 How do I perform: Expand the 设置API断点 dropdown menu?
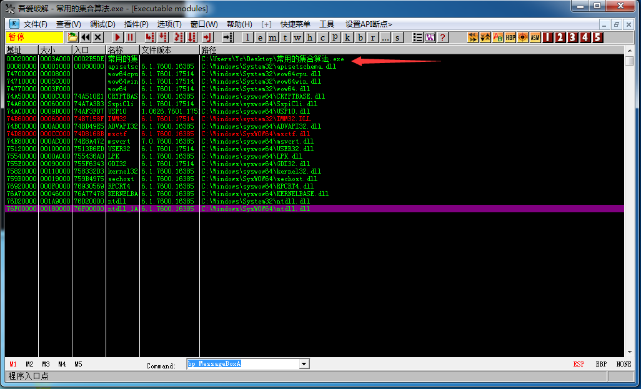pos(369,24)
